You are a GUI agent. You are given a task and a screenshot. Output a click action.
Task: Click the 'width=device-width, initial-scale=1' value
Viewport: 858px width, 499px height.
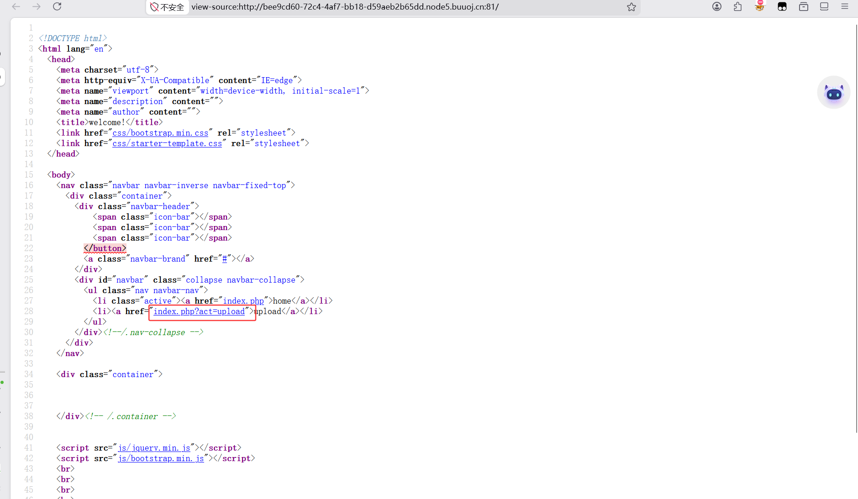[x=280, y=91]
